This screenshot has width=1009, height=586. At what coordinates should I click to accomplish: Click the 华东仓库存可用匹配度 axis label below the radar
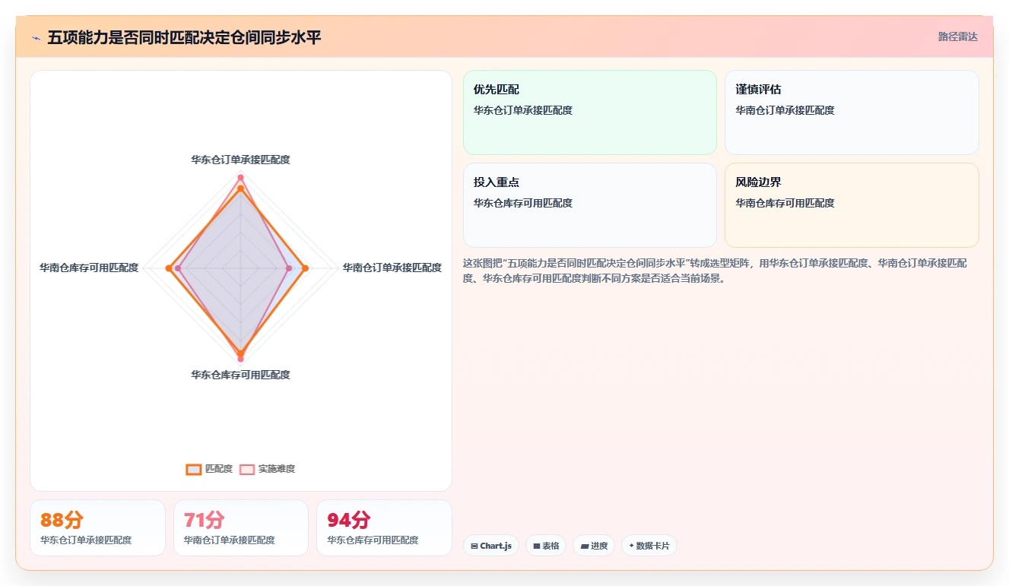pos(240,375)
